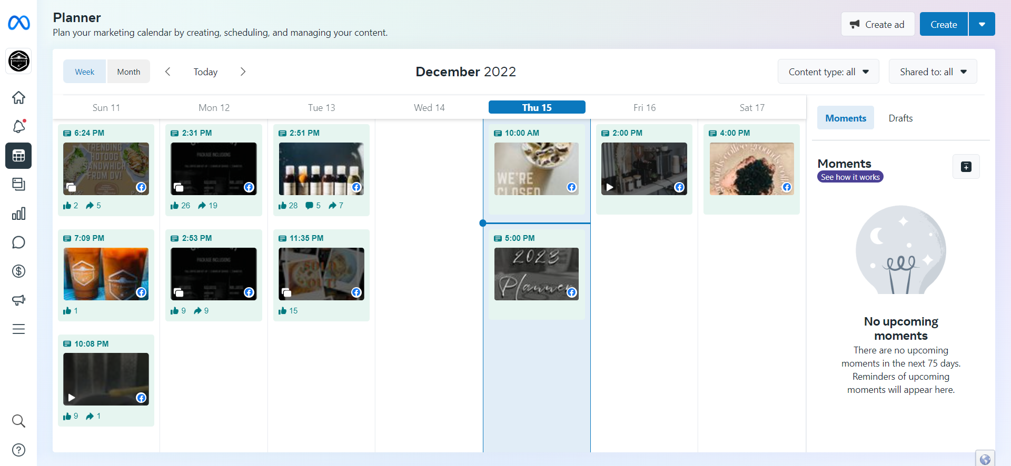Click the play icon on 2:00 PM video

(x=610, y=187)
